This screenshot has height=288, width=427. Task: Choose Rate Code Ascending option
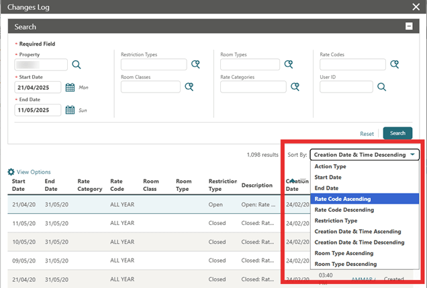pyautogui.click(x=365, y=199)
